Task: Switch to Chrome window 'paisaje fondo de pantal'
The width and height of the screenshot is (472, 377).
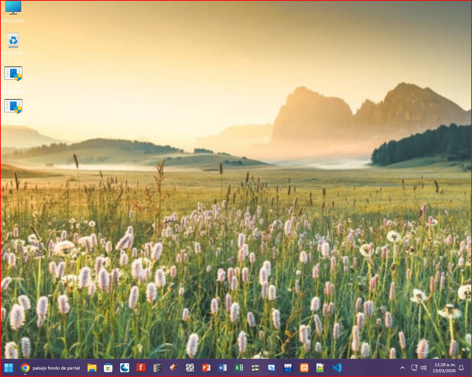Action: pyautogui.click(x=51, y=368)
